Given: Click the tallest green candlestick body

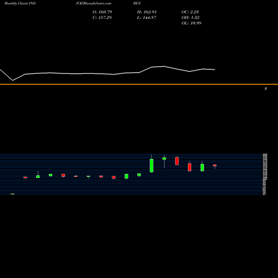Looking at the screenshot, I should coord(152,166).
